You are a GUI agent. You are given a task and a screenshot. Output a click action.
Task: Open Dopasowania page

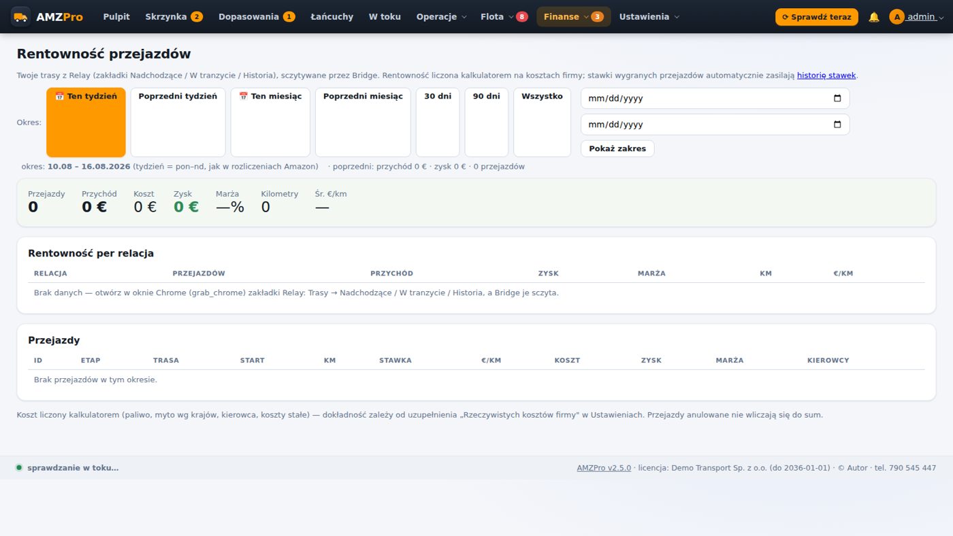257,17
